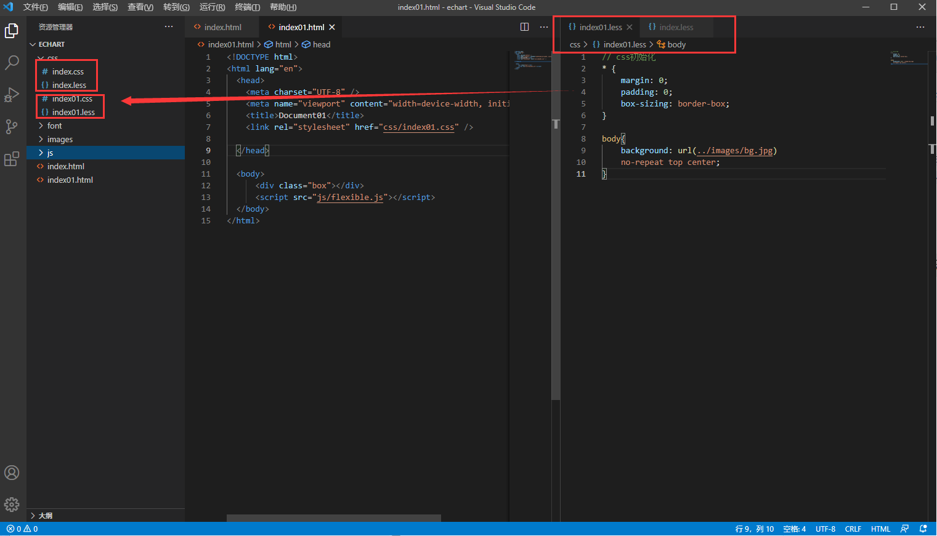Close the index01.less tab
Image resolution: width=937 pixels, height=536 pixels.
629,27
